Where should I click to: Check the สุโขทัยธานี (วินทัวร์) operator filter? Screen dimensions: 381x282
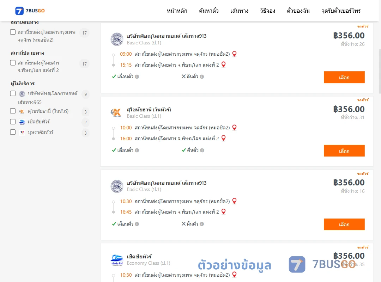[x=13, y=111]
